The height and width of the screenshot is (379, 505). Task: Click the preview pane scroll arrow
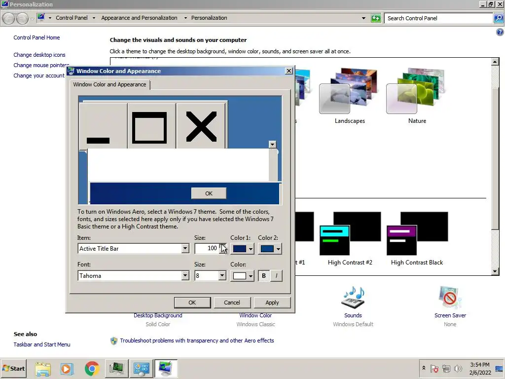coord(272,145)
